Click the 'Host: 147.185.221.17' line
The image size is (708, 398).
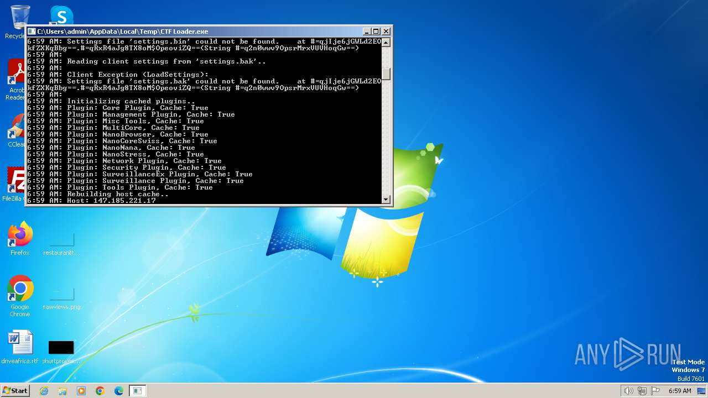coord(91,201)
